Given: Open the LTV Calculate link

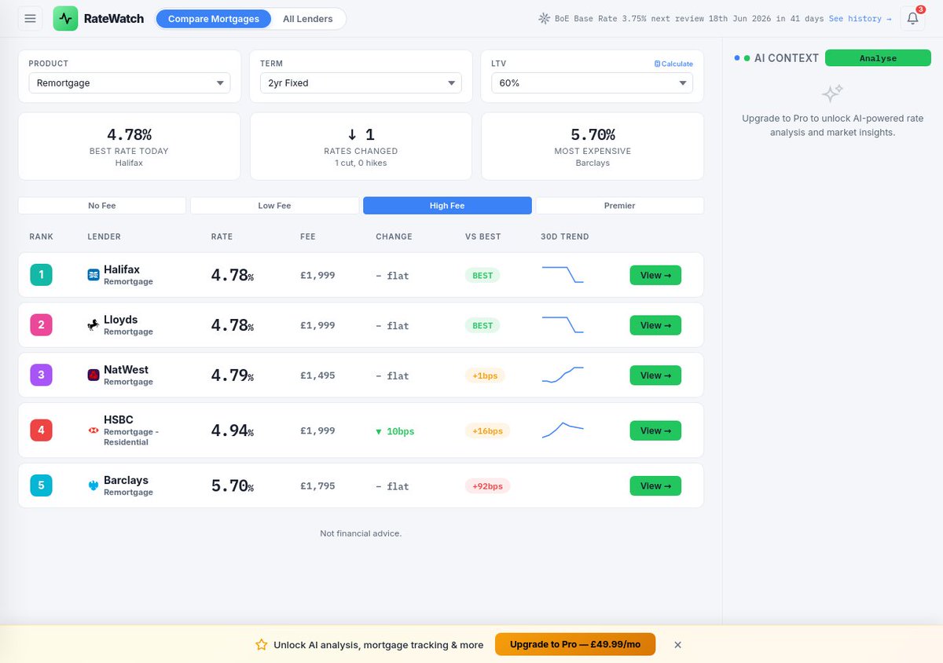Looking at the screenshot, I should click(673, 64).
